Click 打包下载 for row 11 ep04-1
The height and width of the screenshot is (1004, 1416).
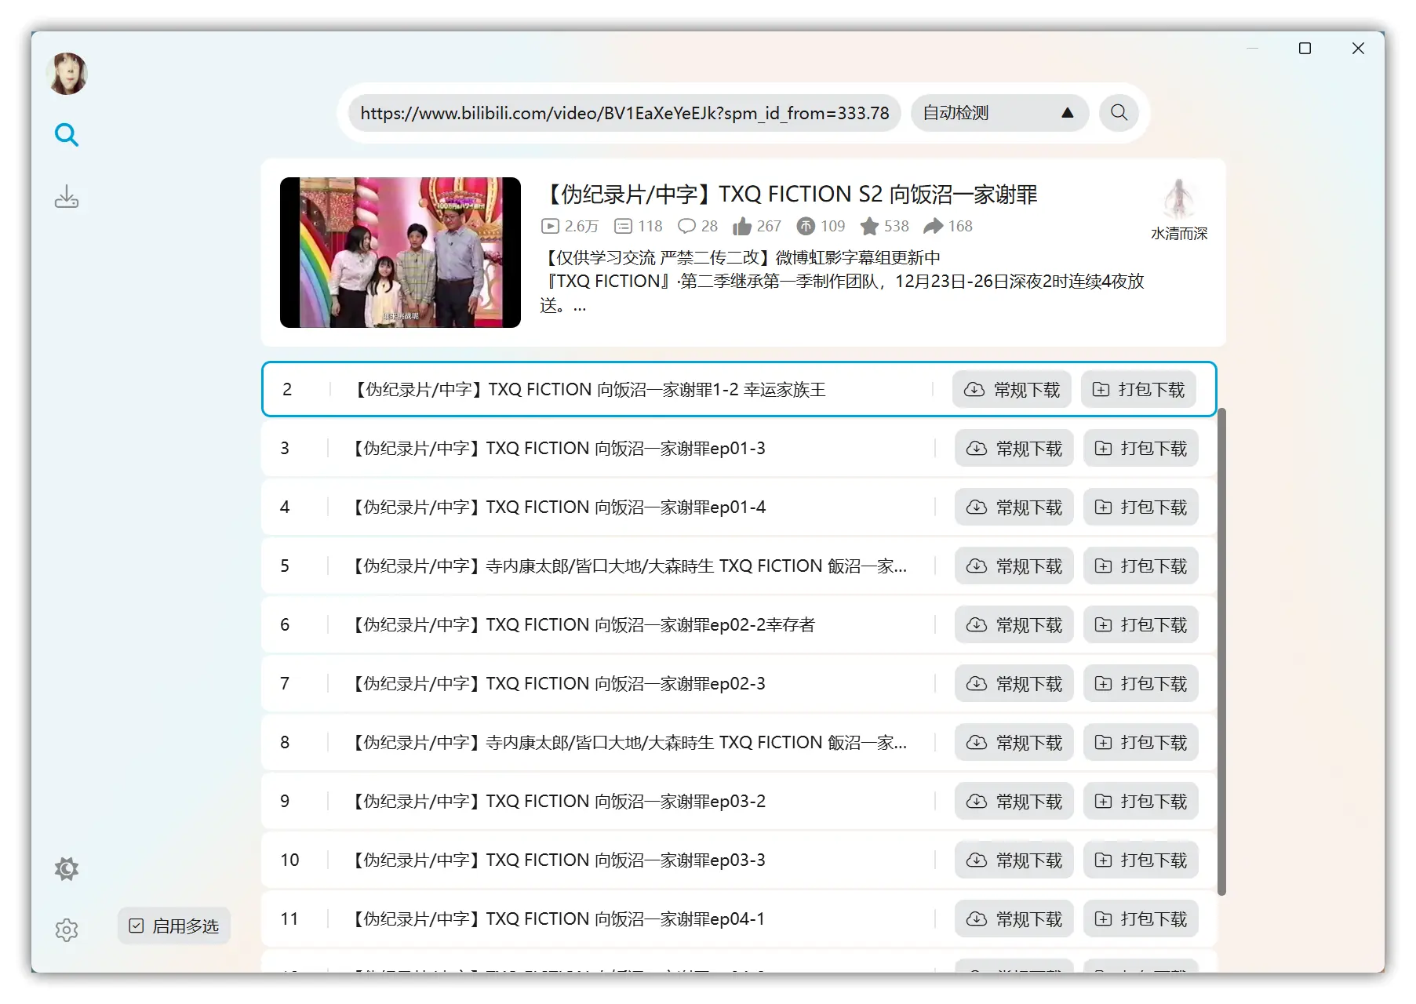tap(1141, 919)
